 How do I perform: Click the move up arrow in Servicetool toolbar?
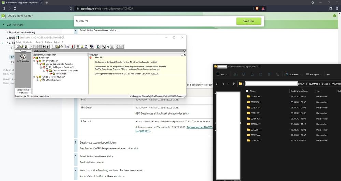pyautogui.click(x=44, y=46)
